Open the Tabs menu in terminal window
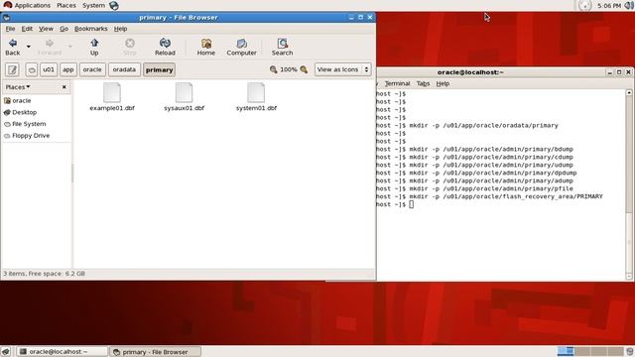 [423, 83]
